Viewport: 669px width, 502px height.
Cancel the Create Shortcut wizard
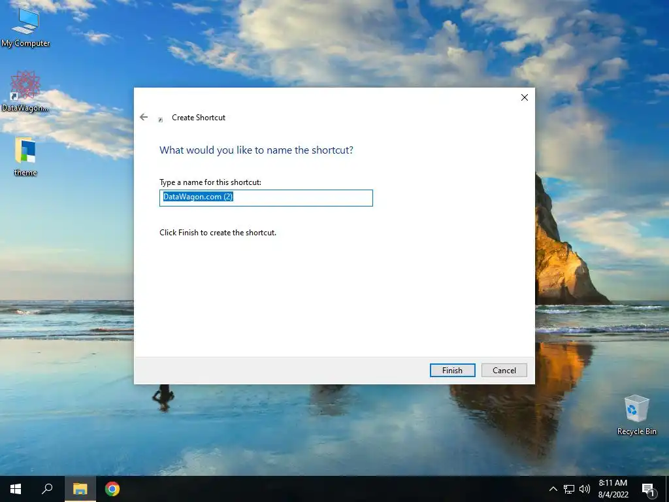504,370
